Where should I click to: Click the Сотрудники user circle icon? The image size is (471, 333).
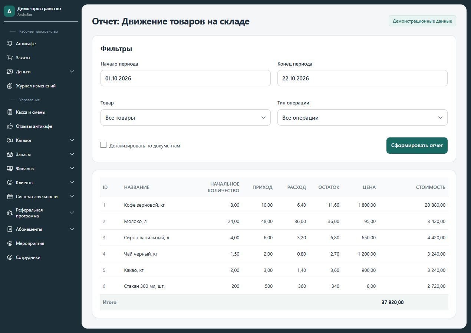[x=10, y=257]
